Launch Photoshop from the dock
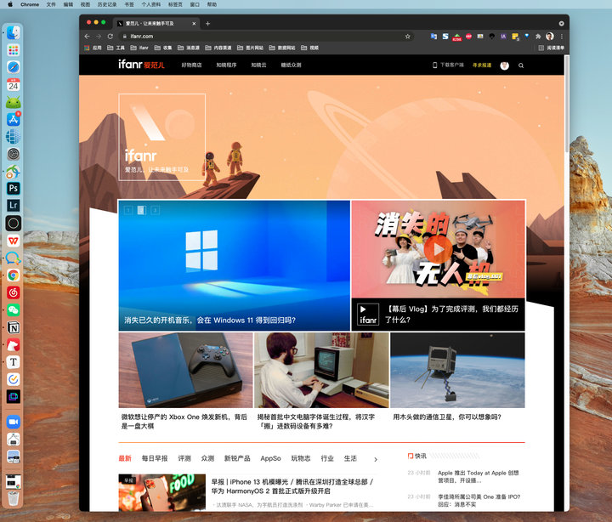The height and width of the screenshot is (522, 612). pos(14,188)
